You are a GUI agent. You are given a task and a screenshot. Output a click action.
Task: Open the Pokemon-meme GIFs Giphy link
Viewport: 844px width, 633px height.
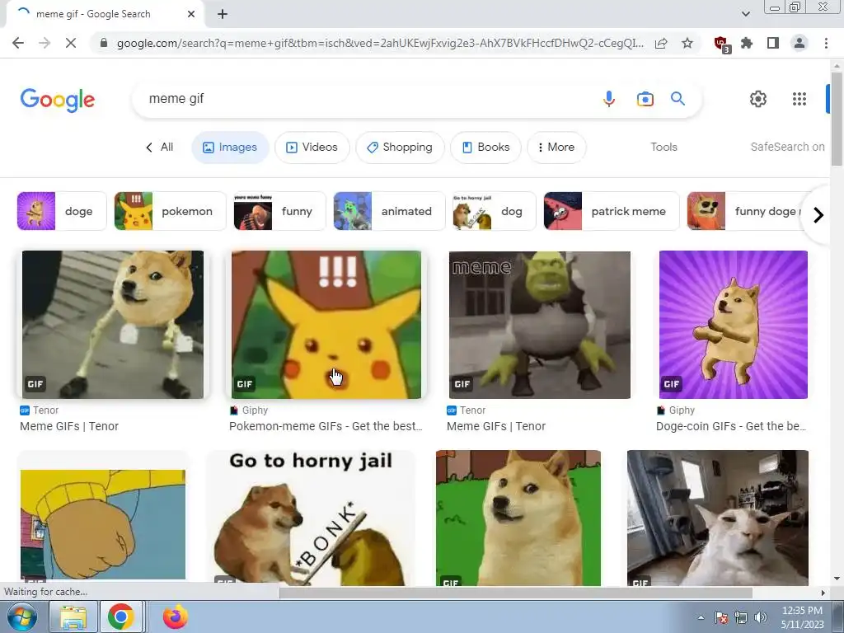pyautogui.click(x=326, y=426)
